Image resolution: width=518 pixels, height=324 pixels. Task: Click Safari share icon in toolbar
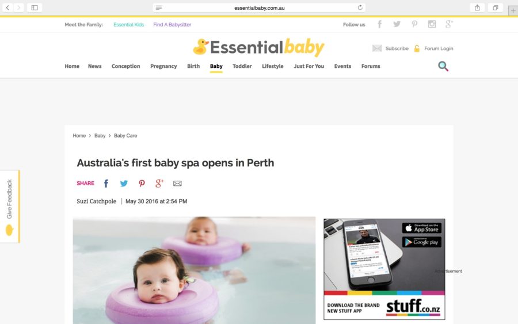pyautogui.click(x=477, y=7)
